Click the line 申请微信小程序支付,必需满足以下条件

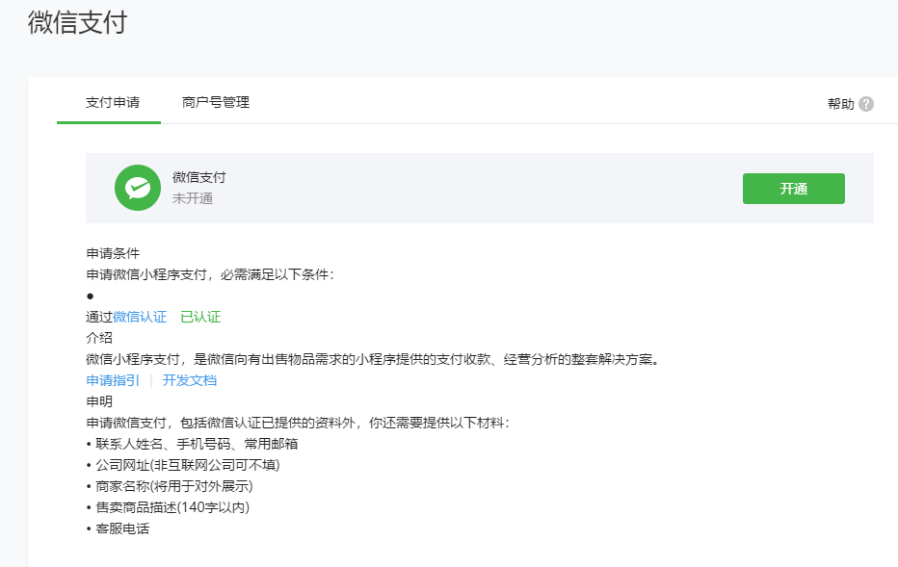click(x=210, y=274)
